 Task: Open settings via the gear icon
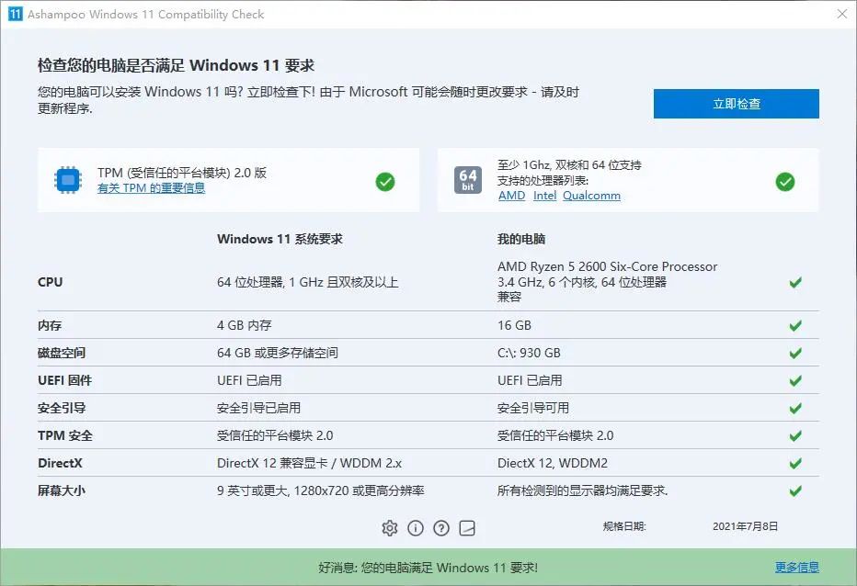click(390, 528)
